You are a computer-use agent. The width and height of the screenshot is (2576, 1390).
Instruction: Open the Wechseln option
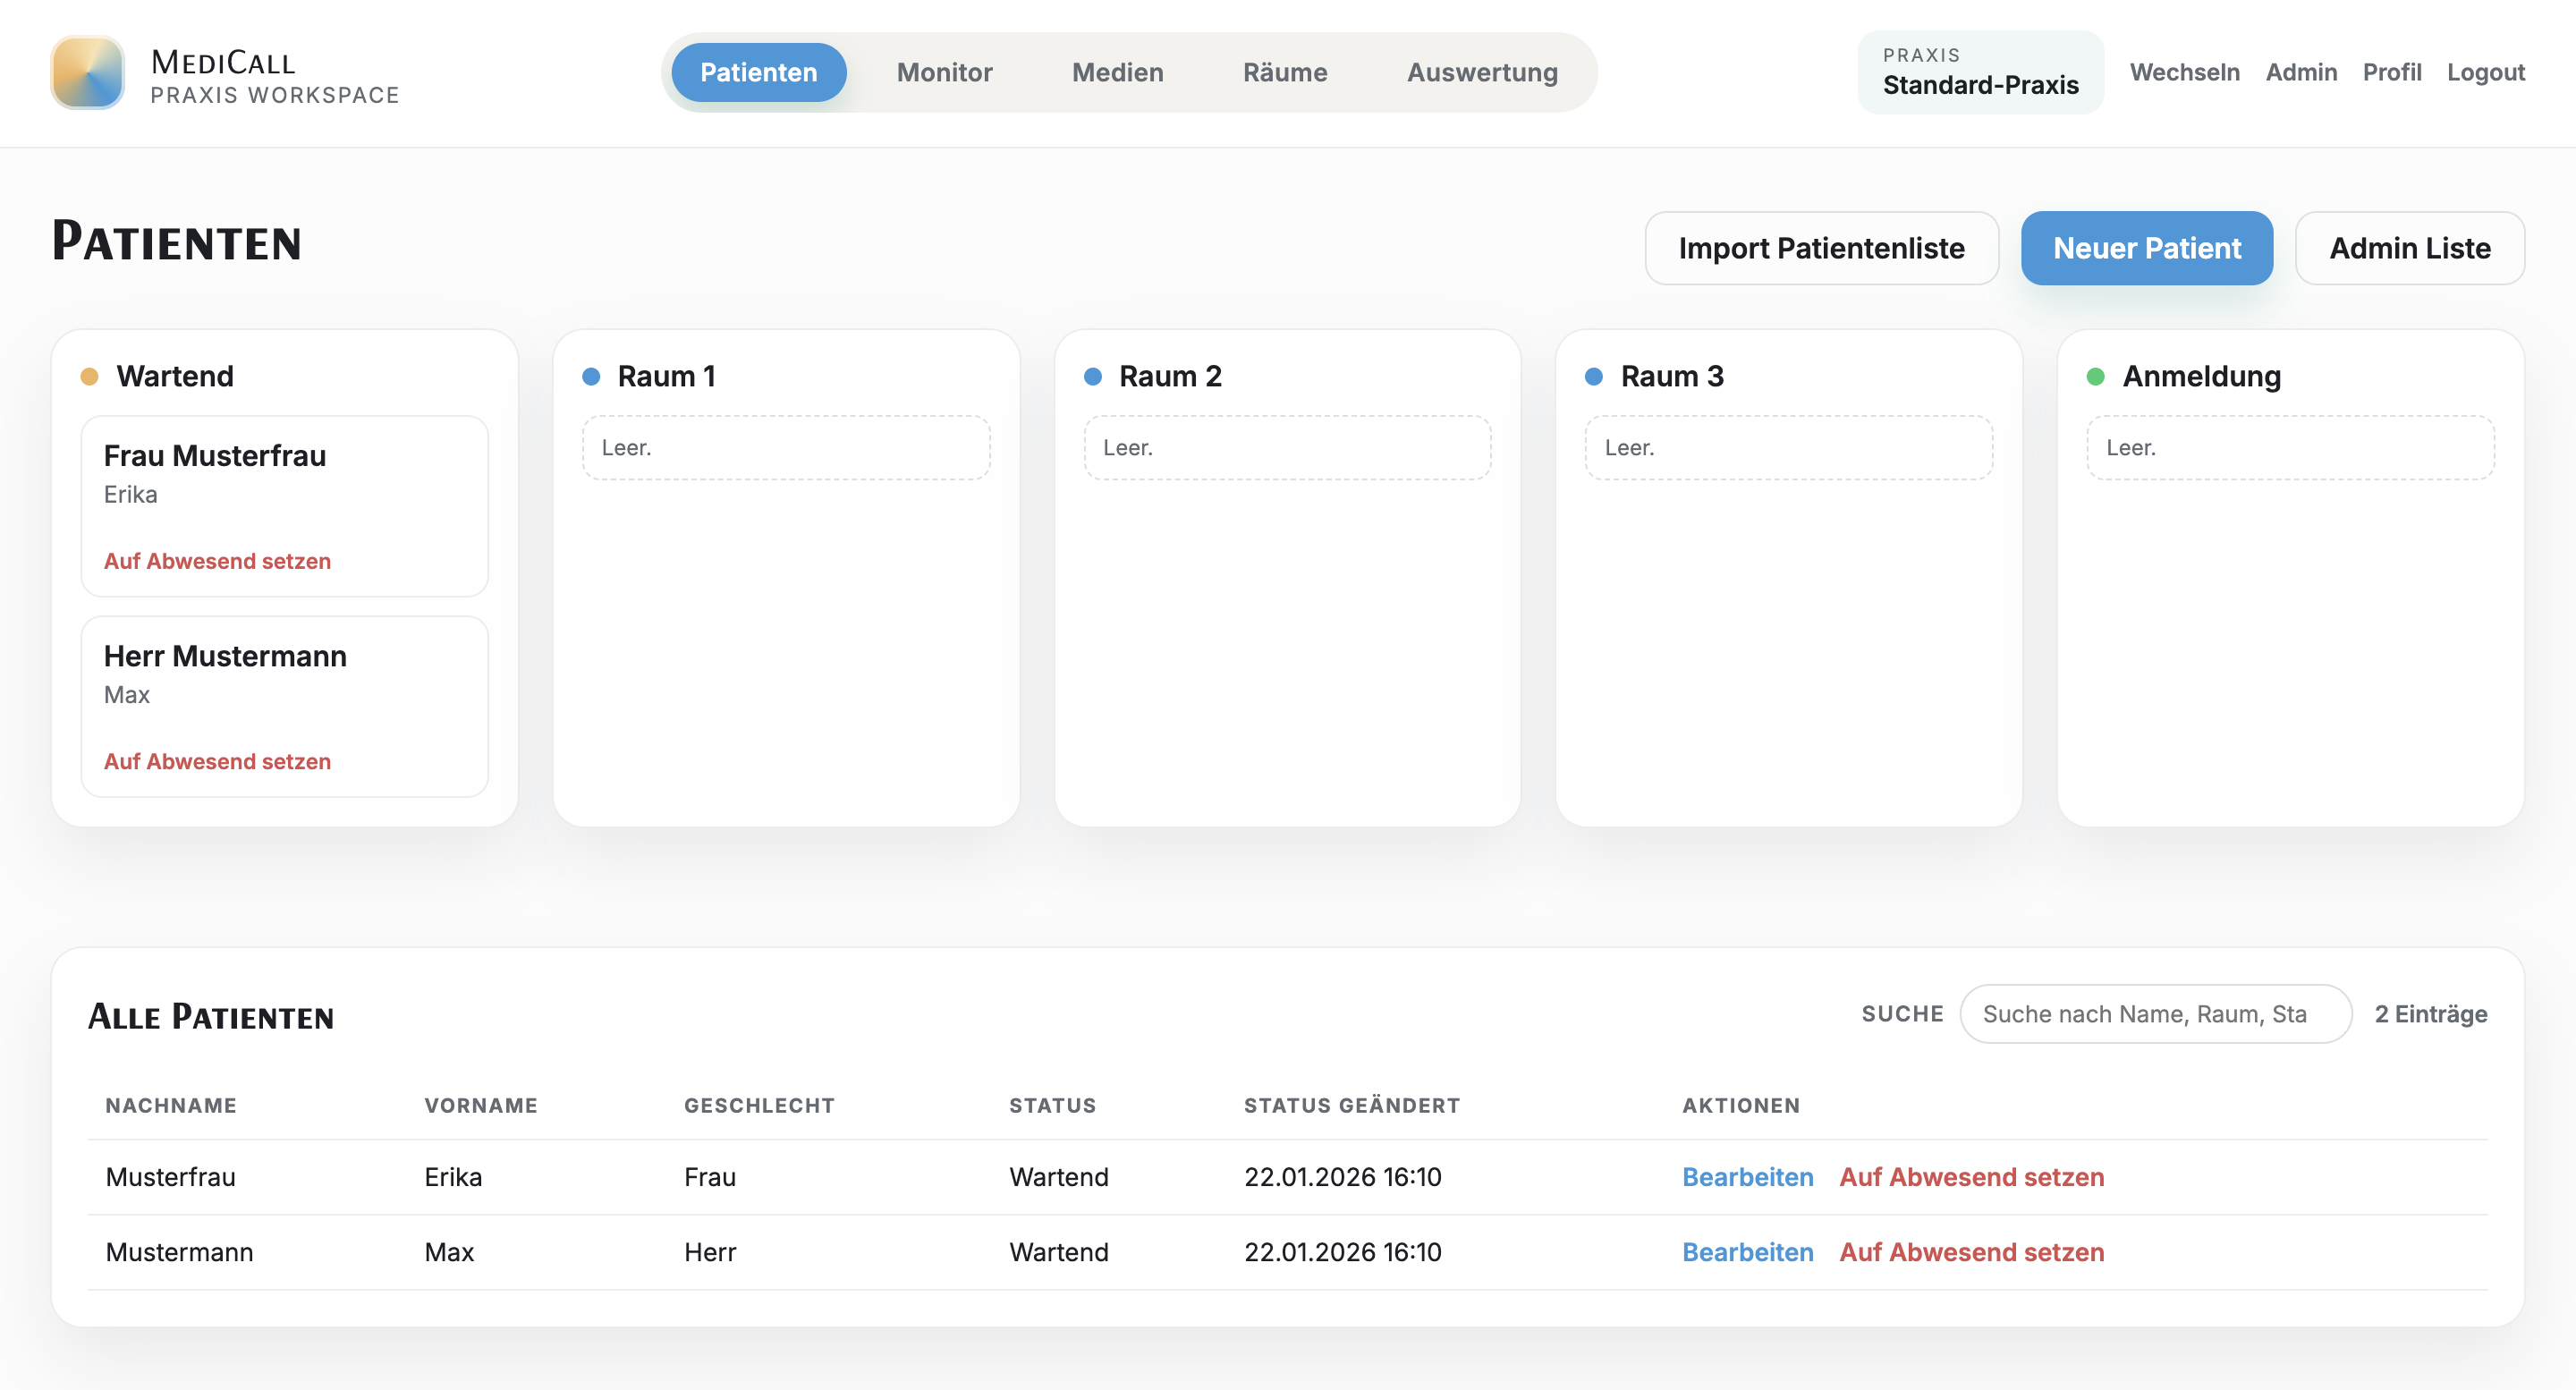click(2184, 72)
